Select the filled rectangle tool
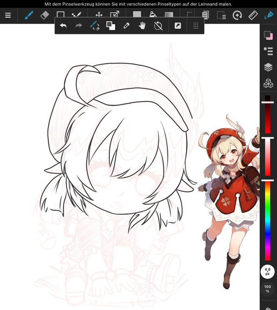 [x=137, y=14]
